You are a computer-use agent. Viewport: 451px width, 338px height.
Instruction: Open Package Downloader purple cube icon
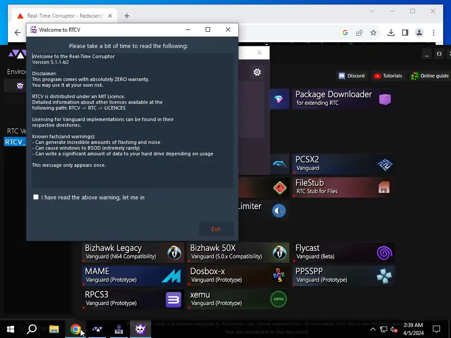pyautogui.click(x=384, y=99)
